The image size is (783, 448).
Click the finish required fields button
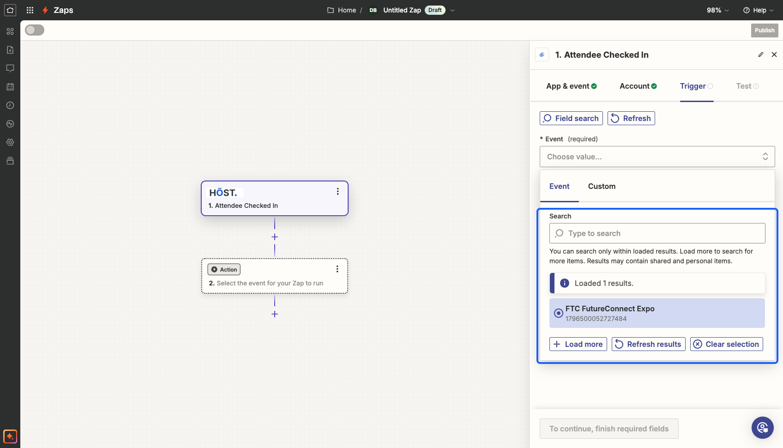click(x=609, y=429)
